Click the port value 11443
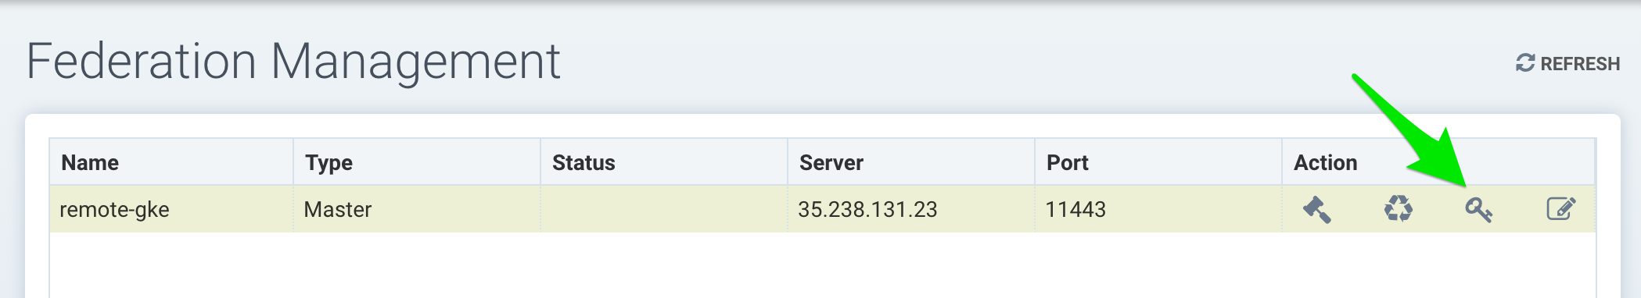Screen dimensions: 1641x298 pos(1075,209)
